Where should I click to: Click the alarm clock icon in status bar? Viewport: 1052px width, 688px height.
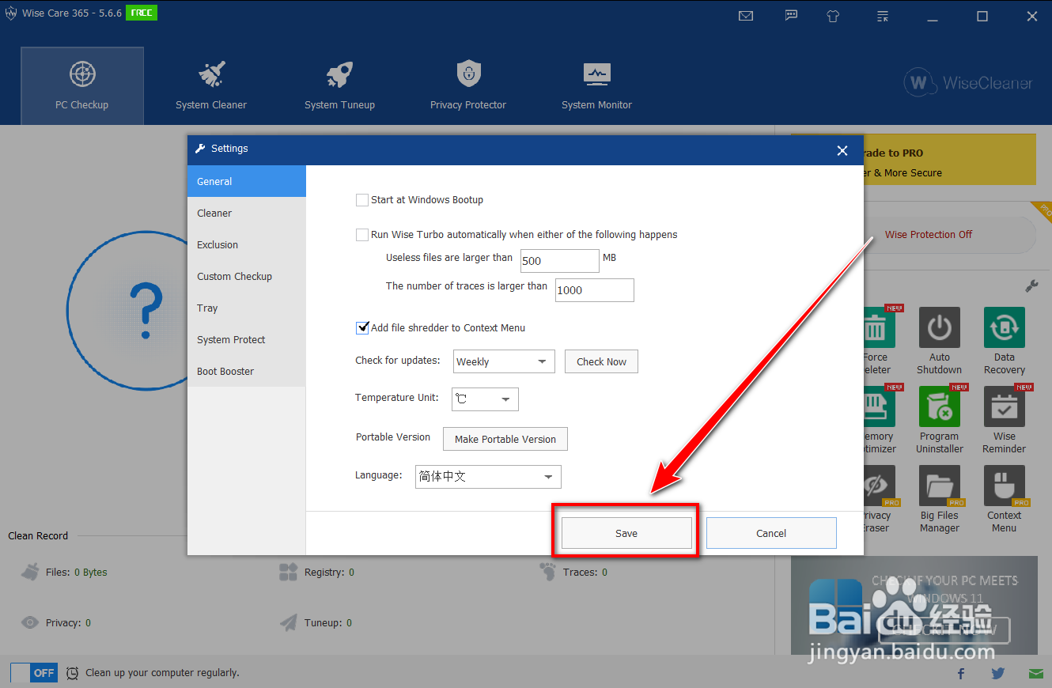[72, 673]
